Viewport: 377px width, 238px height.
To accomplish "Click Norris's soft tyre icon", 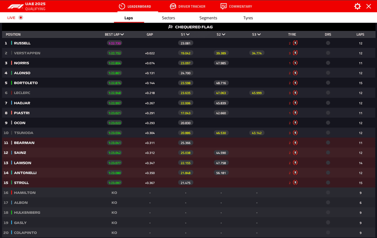I will click(x=295, y=63).
